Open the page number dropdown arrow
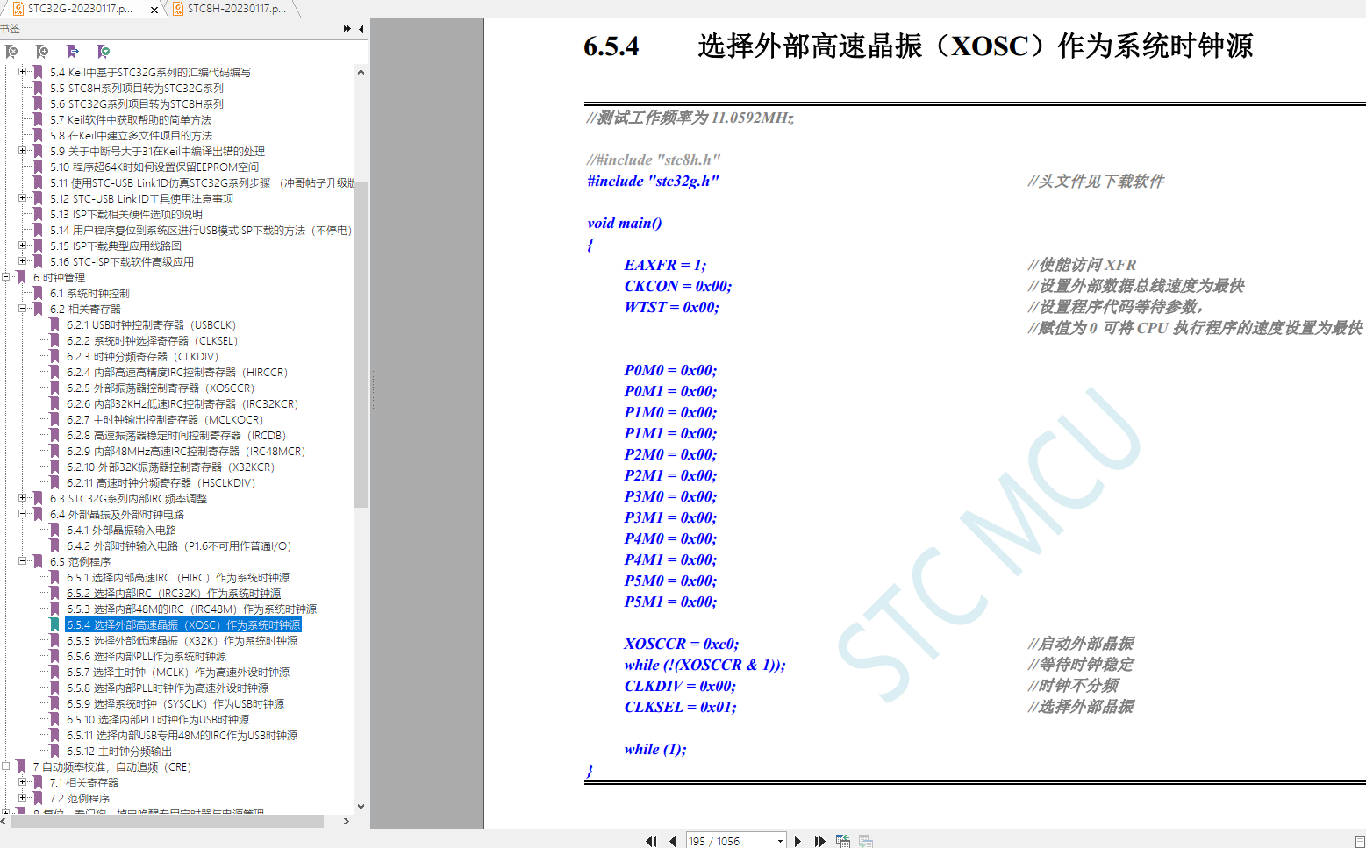The height and width of the screenshot is (848, 1366). click(780, 842)
